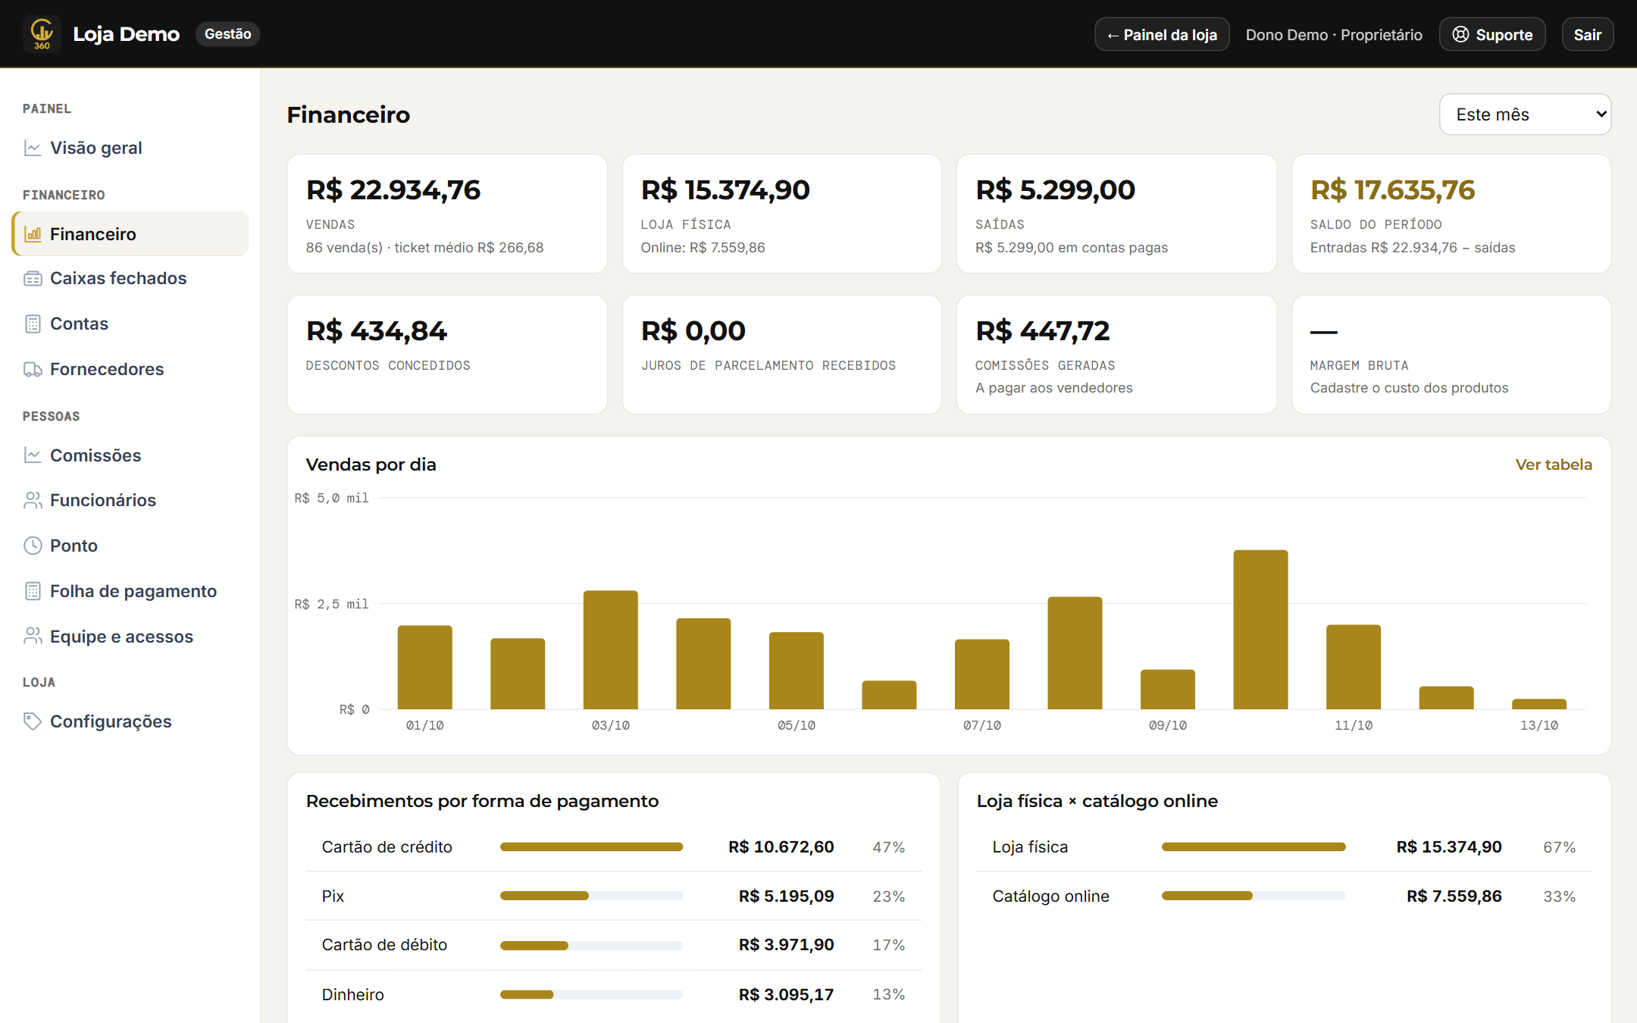This screenshot has width=1637, height=1023.
Task: Click the Comissões line chart icon
Action: point(33,455)
